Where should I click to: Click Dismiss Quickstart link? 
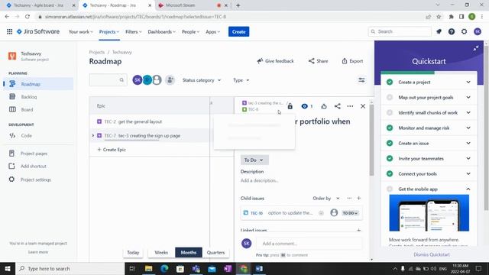point(432,254)
